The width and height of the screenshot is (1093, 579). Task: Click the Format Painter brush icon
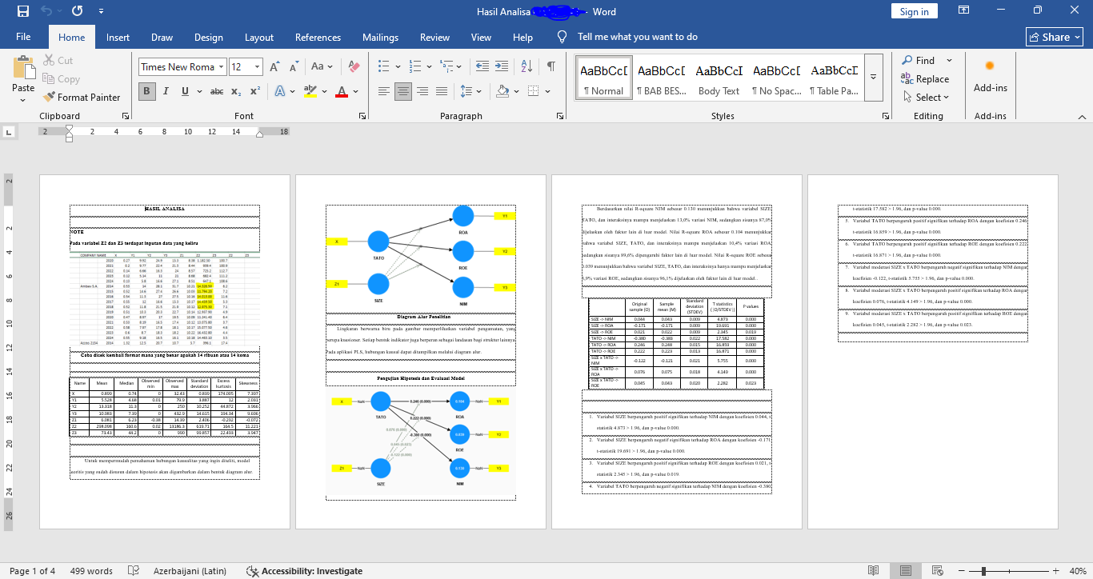coord(47,98)
